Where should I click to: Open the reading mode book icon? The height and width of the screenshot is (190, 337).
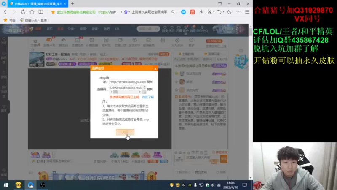(x=41, y=12)
